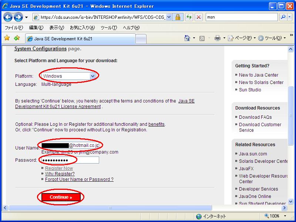Open the Sun Studio link

(250, 90)
